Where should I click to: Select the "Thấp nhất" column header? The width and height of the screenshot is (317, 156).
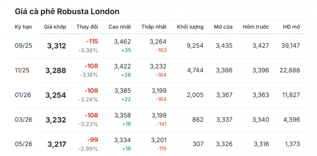154,27
